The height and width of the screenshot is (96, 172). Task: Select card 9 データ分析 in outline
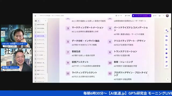coord(40,55)
